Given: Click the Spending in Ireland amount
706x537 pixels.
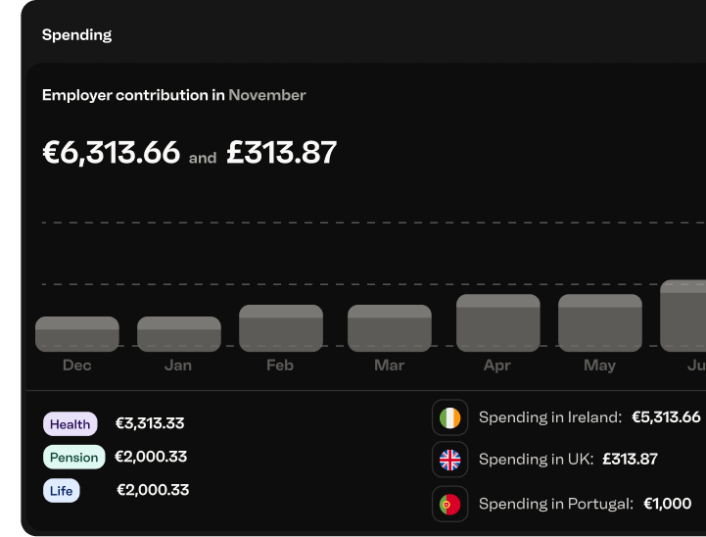Looking at the screenshot, I should coord(666,417).
